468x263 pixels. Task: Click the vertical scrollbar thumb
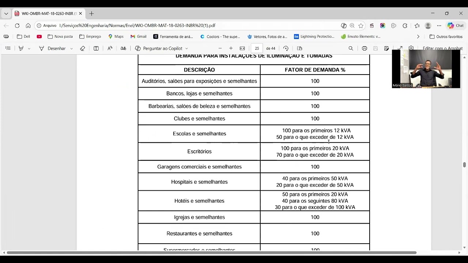[464, 165]
